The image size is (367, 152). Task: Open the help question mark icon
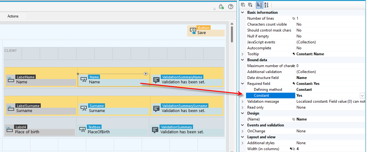click(x=231, y=7)
